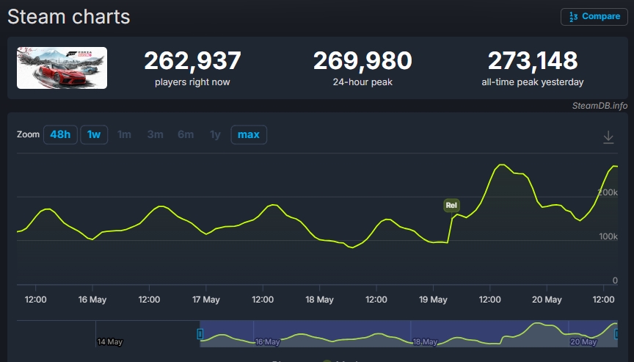Click the Zoom label text
634x362 pixels.
29,134
